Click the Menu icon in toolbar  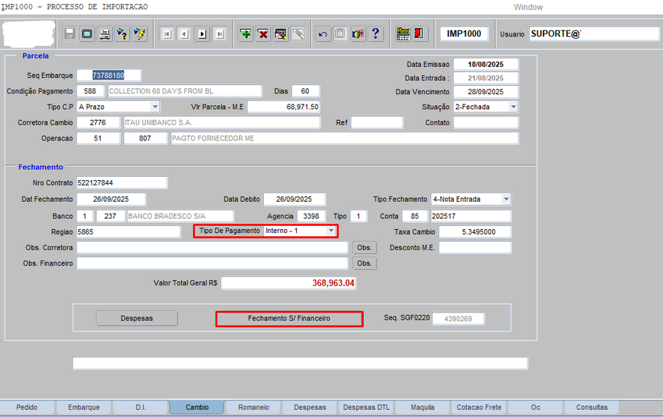click(x=403, y=34)
